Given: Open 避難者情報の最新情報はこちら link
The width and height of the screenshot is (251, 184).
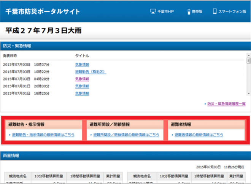Looking at the screenshot, I should 199,135.
